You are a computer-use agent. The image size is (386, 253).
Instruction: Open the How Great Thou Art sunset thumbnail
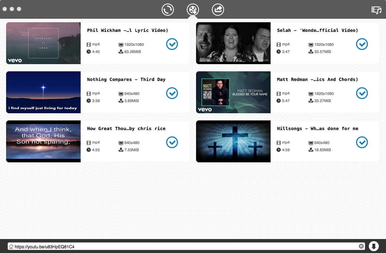(43, 141)
